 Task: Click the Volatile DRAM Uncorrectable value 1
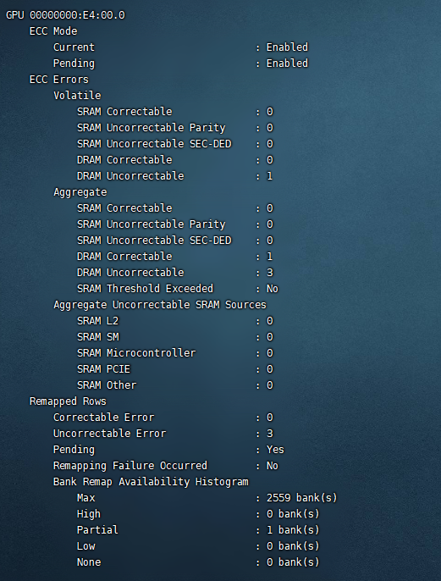(x=269, y=176)
